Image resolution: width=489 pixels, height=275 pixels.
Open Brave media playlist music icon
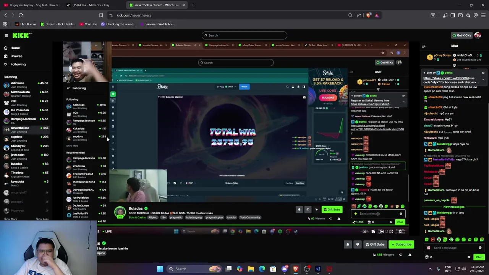445,15
